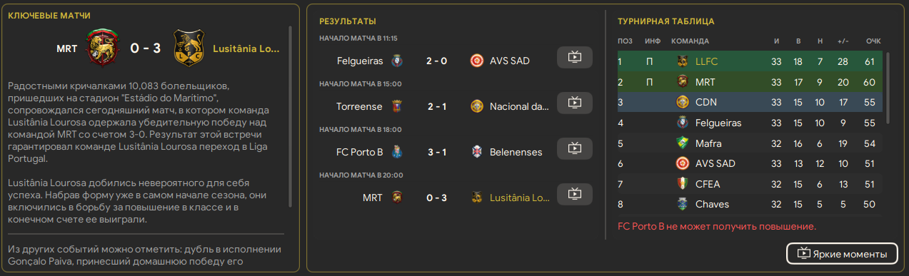This screenshot has height=276, width=909.
Task: Watch highlights of FC Porto B vs Belenenses
Action: pyautogui.click(x=575, y=149)
